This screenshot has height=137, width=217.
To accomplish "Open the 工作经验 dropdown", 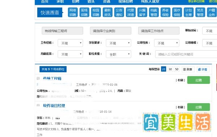I will point(70,43).
